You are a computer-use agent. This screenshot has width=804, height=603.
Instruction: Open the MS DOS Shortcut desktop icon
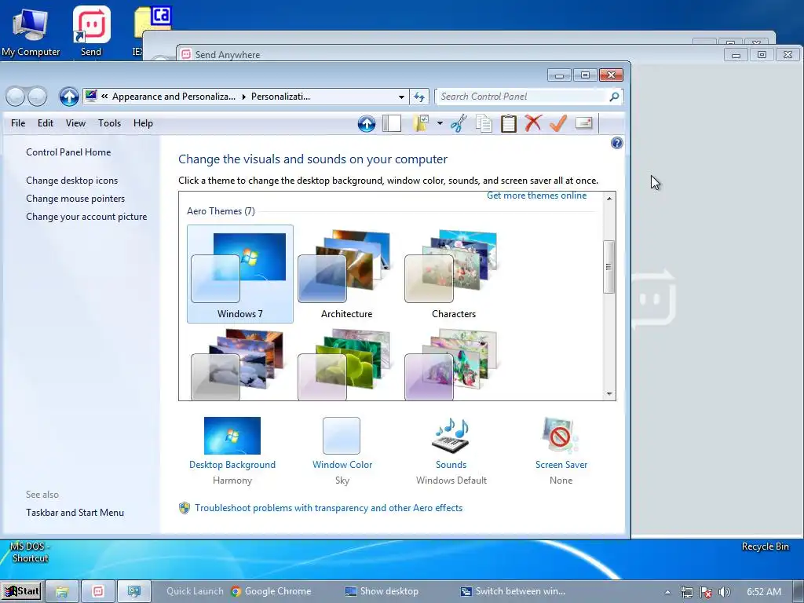30,552
